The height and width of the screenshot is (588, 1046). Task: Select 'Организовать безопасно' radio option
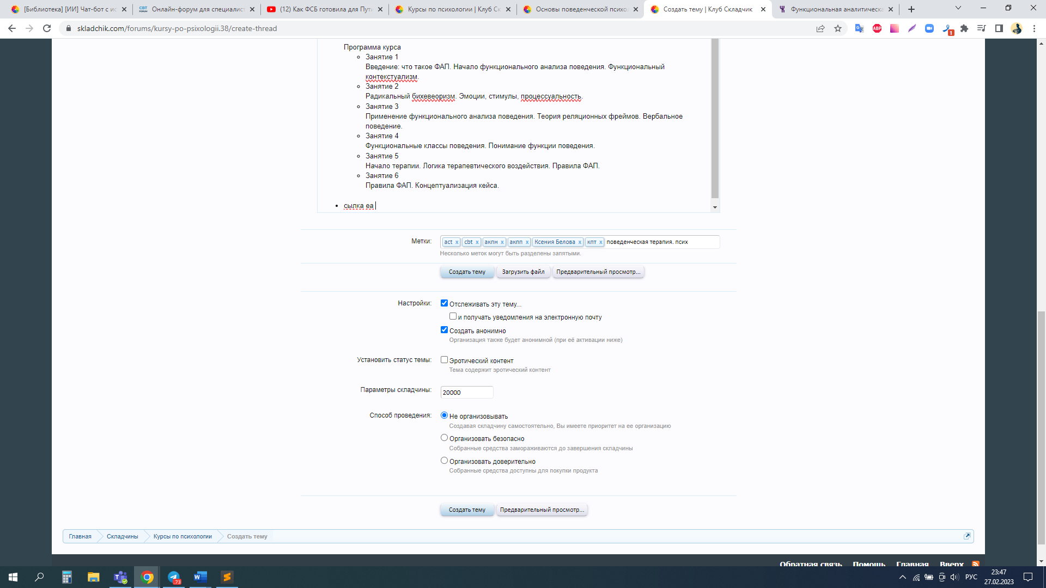pyautogui.click(x=444, y=438)
